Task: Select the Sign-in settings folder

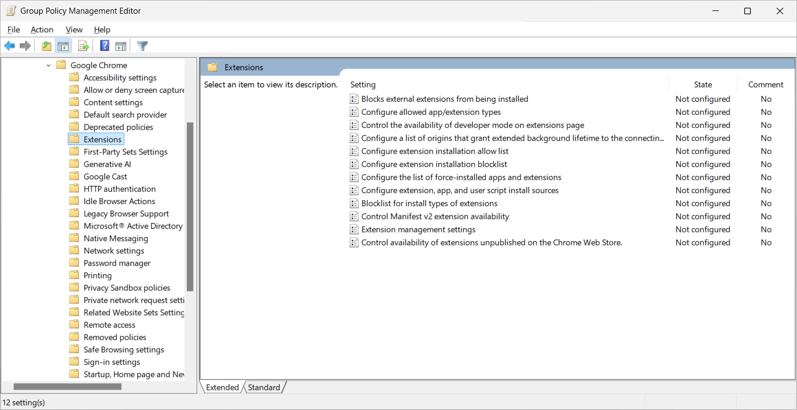Action: tap(104, 362)
